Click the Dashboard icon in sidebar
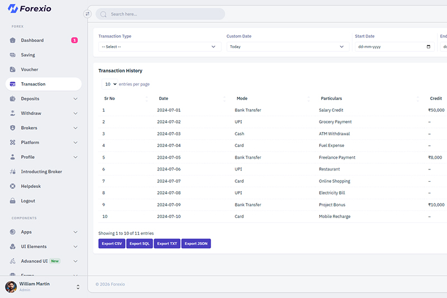The image size is (447, 298). point(13,40)
